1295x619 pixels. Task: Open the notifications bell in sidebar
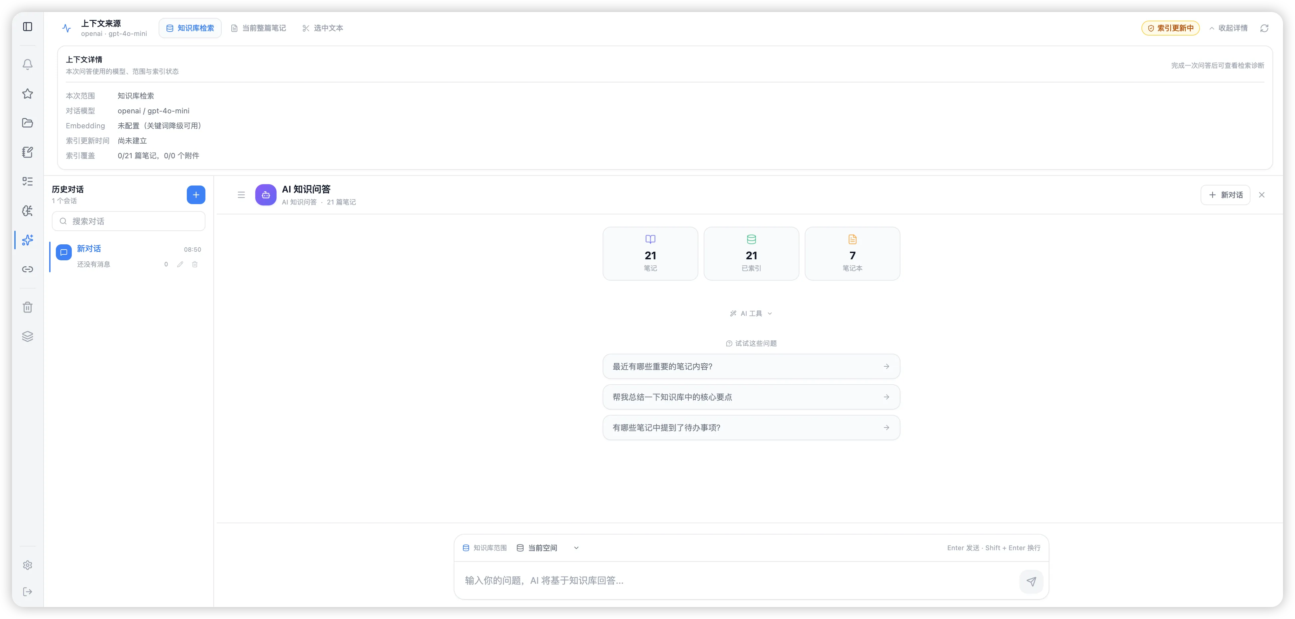coord(28,64)
